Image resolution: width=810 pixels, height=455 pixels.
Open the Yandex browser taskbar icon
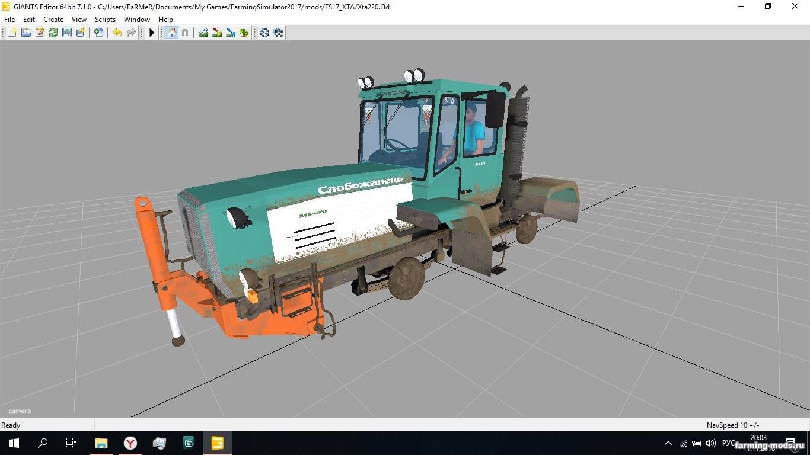(x=130, y=443)
